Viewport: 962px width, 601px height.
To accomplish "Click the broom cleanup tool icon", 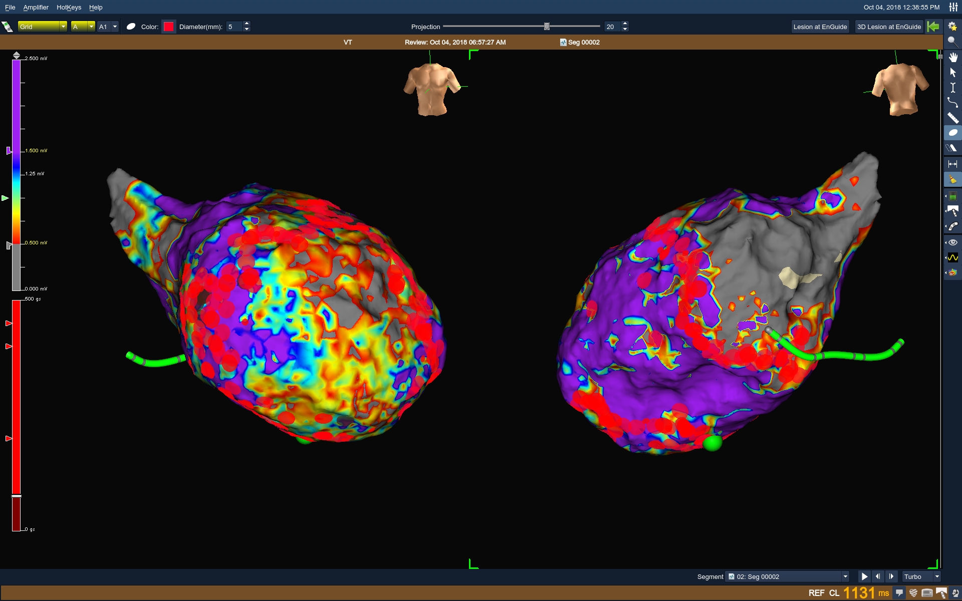I will (953, 179).
